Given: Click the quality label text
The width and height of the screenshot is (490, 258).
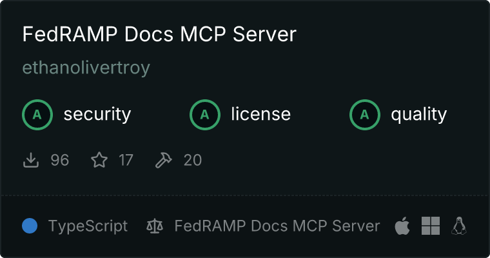Looking at the screenshot, I should click(x=418, y=114).
